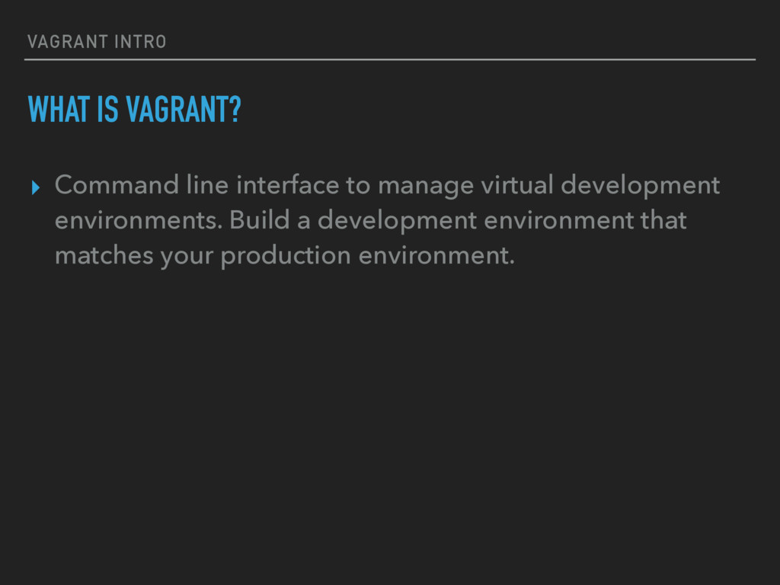Click 'VAGRANT?' in the blue title

(x=184, y=110)
